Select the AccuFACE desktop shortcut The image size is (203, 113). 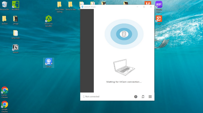(x=15, y=6)
